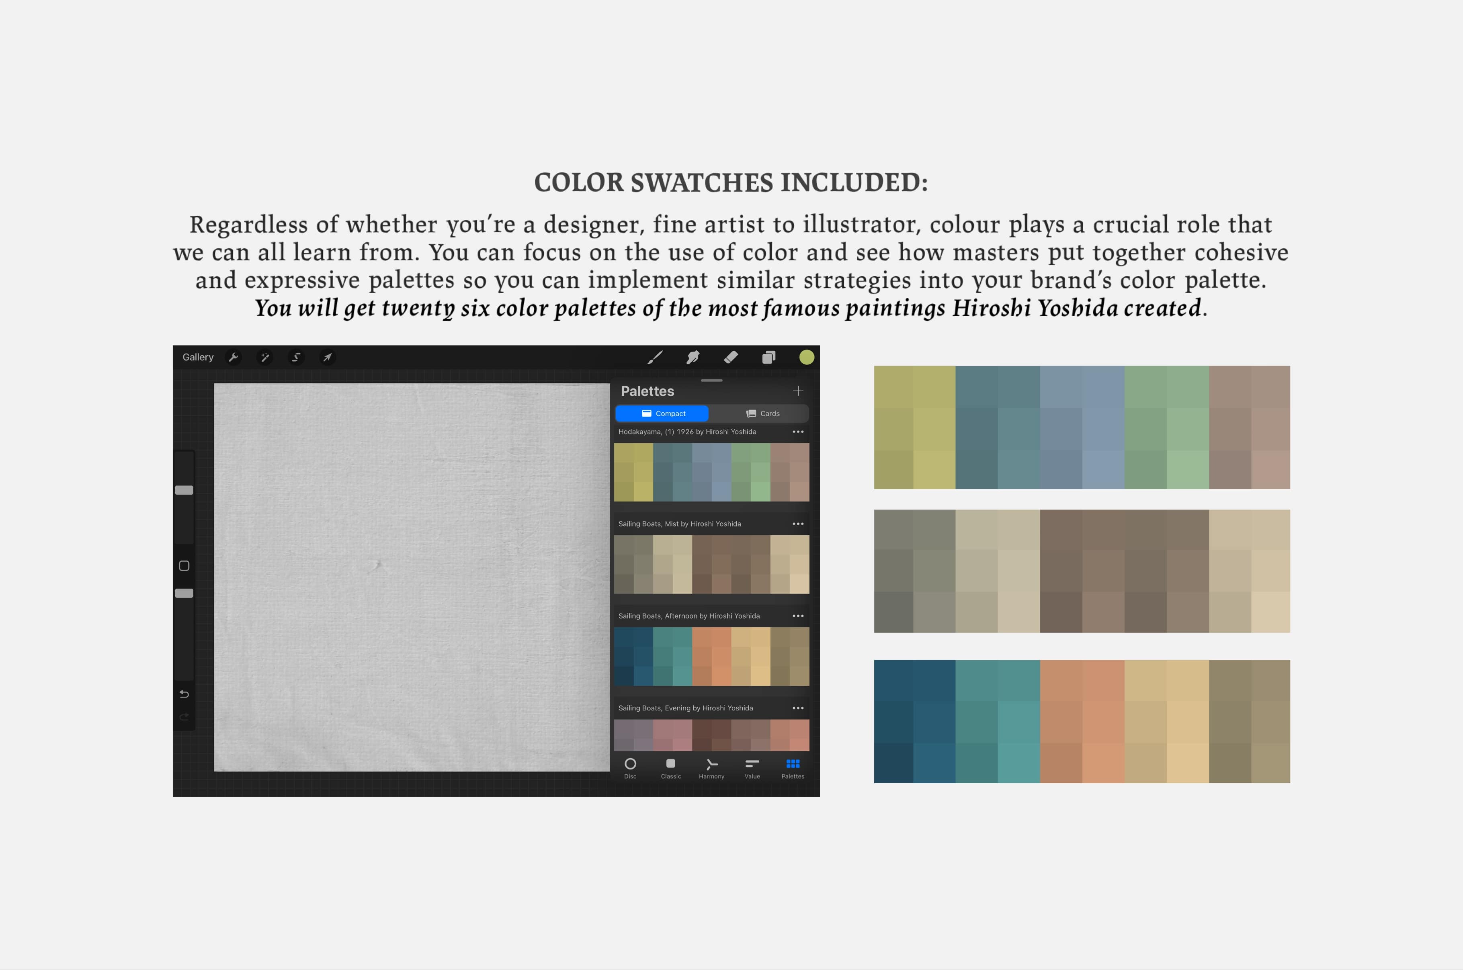Open Gallery view

click(199, 357)
